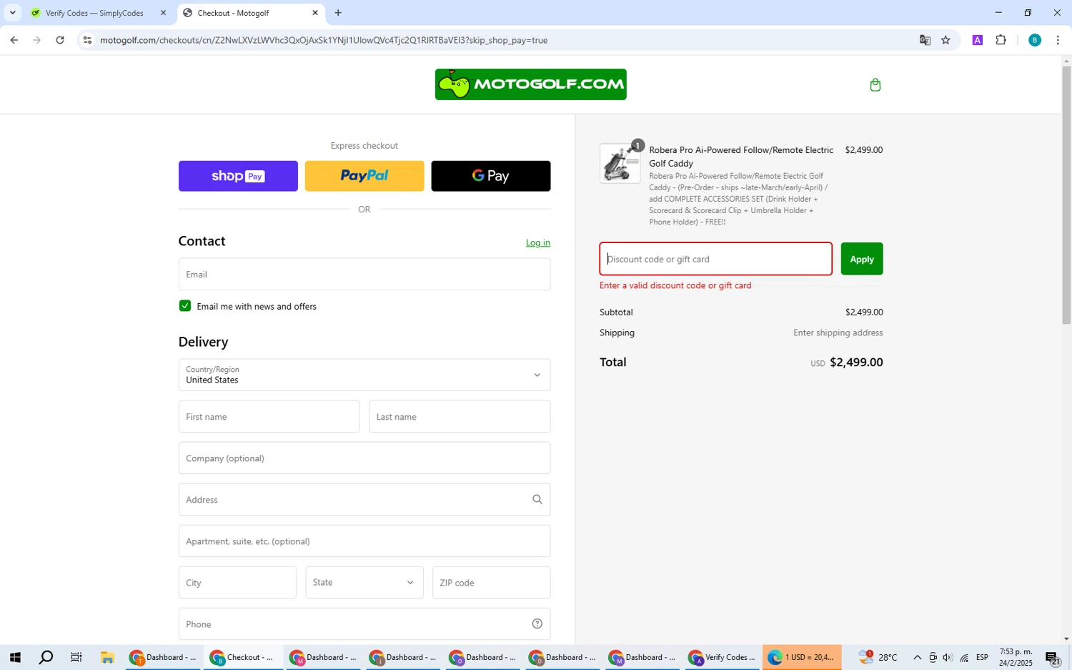Image resolution: width=1072 pixels, height=670 pixels.
Task: Choose PayPal express checkout
Action: [x=364, y=176]
